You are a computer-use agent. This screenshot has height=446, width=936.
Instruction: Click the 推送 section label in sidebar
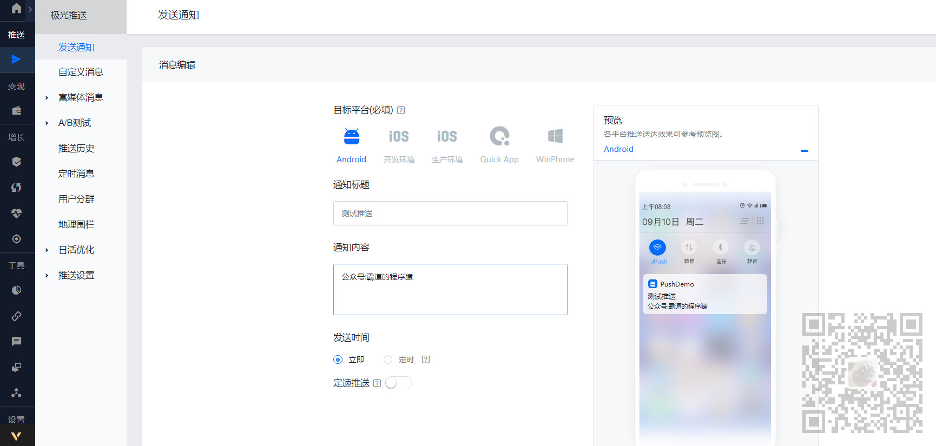pos(16,35)
